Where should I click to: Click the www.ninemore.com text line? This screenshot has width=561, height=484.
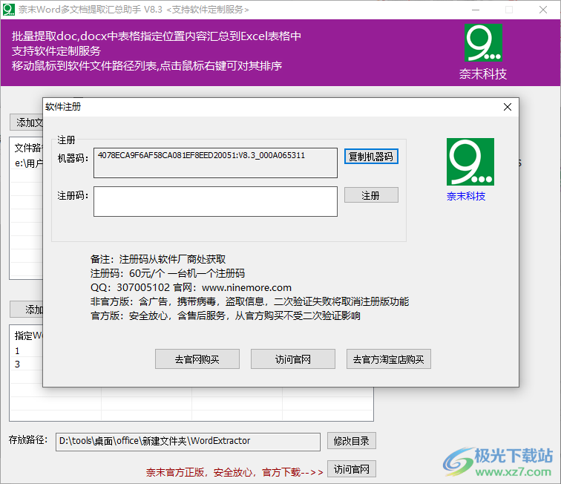pos(246,288)
